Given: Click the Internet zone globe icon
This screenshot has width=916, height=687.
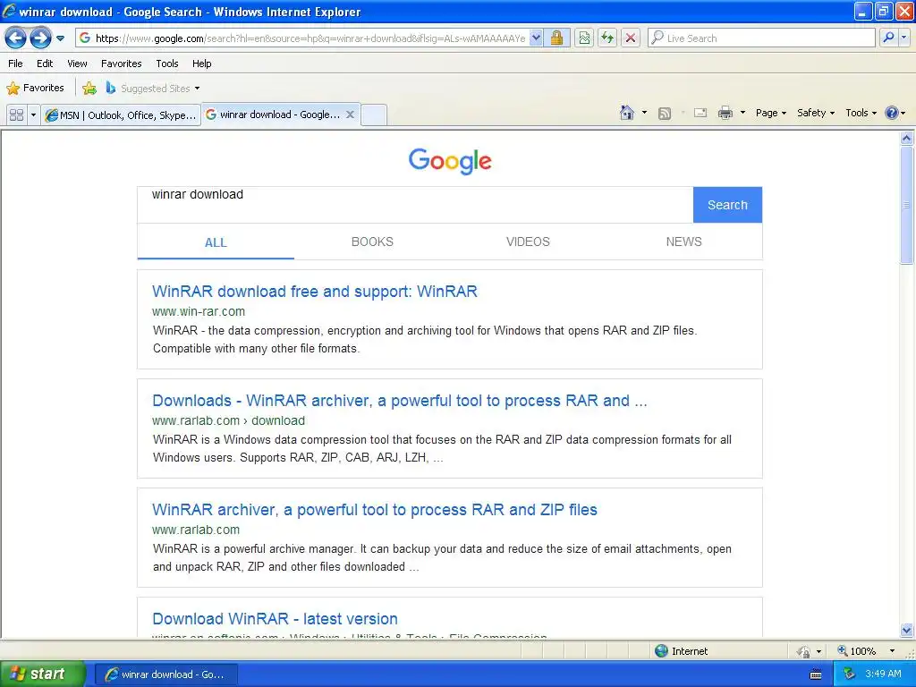Looking at the screenshot, I should 661,651.
